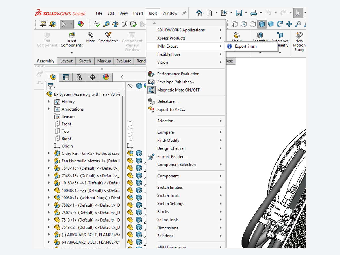340x255 pixels.
Task: Select the Shaded With Edges display icon
Action: 262,24
